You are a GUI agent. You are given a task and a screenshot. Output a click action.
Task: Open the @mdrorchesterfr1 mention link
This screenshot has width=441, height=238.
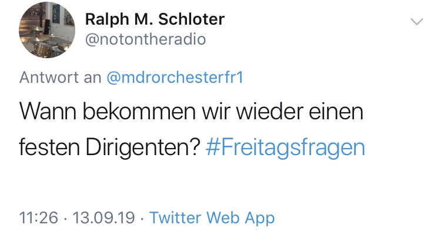[x=175, y=78]
